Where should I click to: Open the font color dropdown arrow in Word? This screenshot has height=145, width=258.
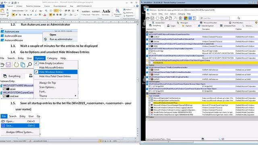[47, 15]
